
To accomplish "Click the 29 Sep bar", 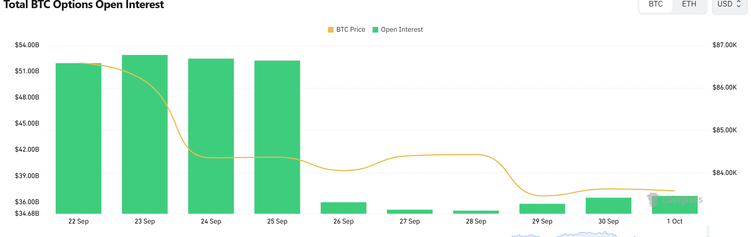I will click(x=542, y=209).
